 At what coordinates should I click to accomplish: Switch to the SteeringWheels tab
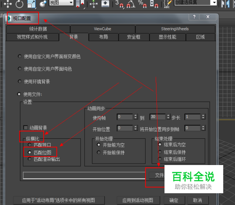pyautogui.click(x=175, y=29)
